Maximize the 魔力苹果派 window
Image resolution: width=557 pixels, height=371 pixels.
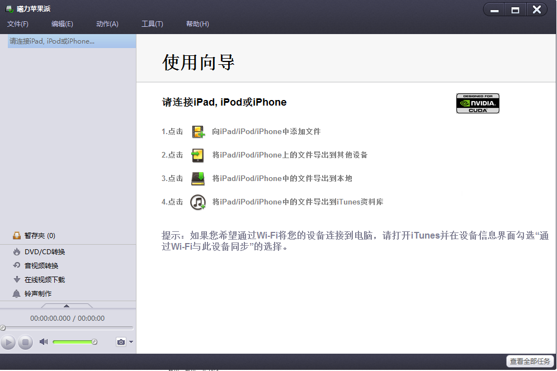[x=515, y=10]
